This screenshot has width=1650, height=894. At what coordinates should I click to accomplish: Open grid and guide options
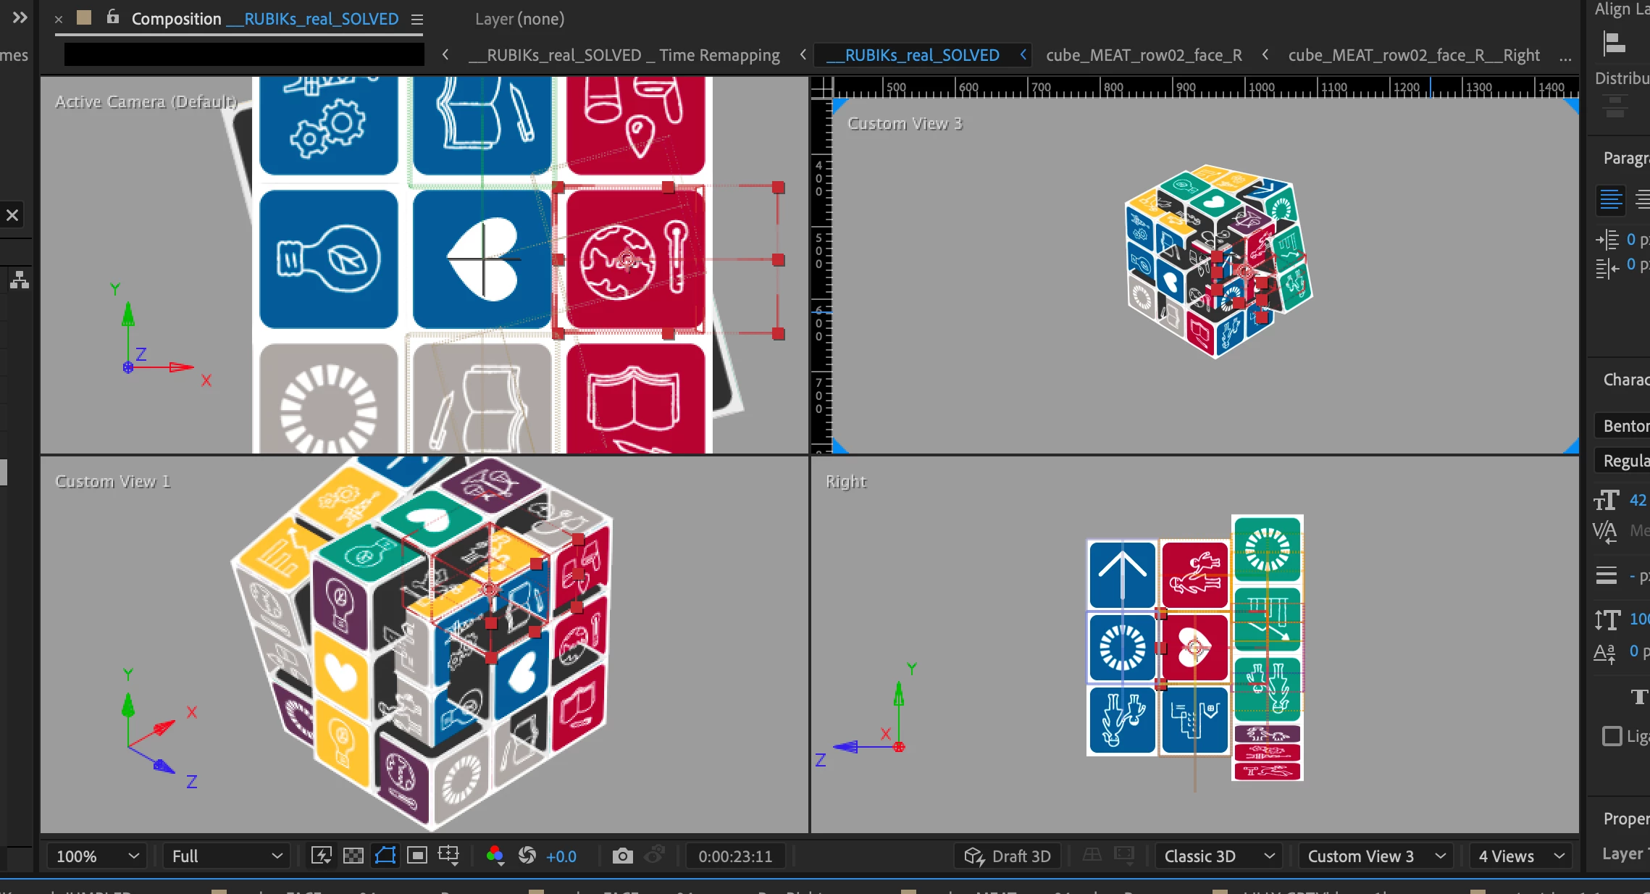tap(449, 856)
